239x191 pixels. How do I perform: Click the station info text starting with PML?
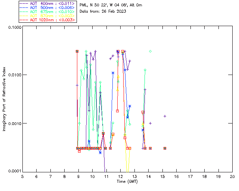pos(111,5)
